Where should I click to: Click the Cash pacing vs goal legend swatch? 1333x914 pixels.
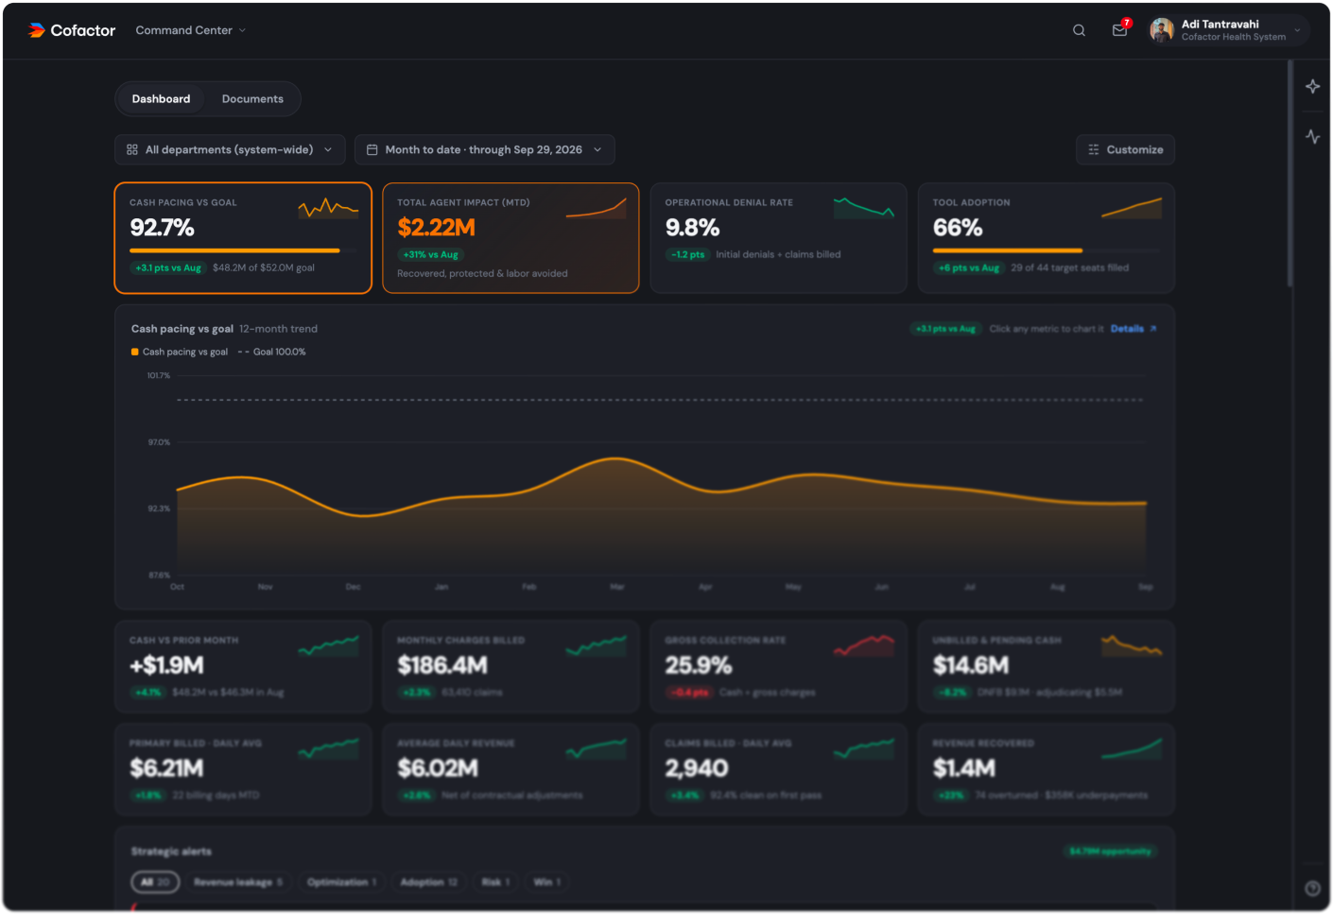[134, 352]
